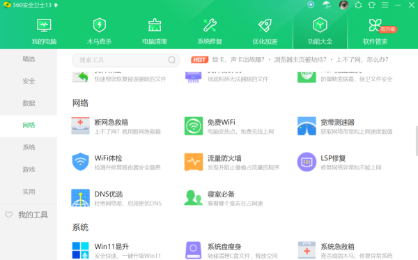Launch LSP修复 tool icon
Viewport: 418px width, 260px height.
tap(307, 162)
